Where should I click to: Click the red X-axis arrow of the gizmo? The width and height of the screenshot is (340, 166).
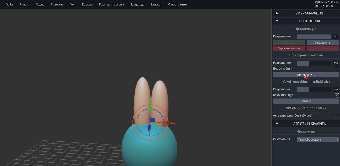pos(173,123)
